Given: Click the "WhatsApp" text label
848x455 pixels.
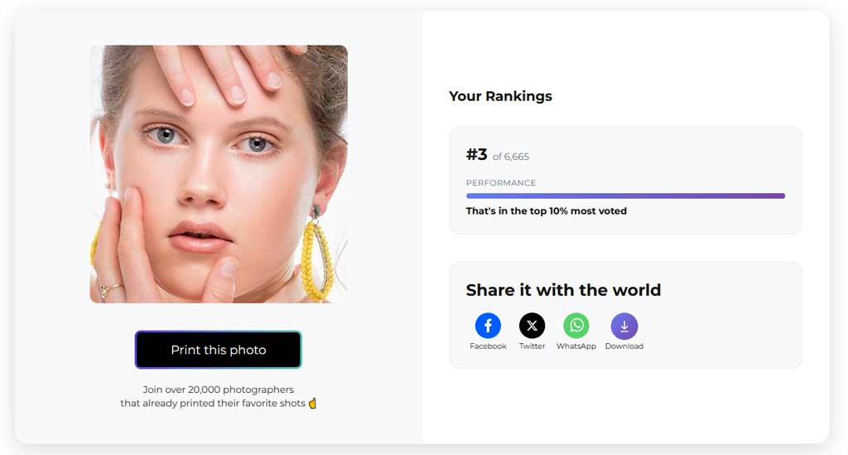Looking at the screenshot, I should click(x=576, y=346).
